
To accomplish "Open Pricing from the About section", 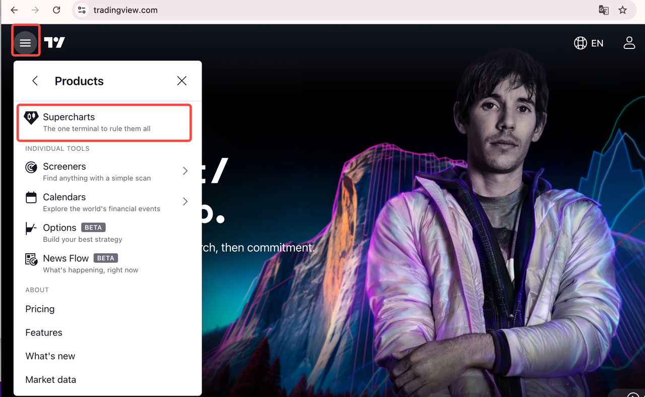I will tap(40, 309).
